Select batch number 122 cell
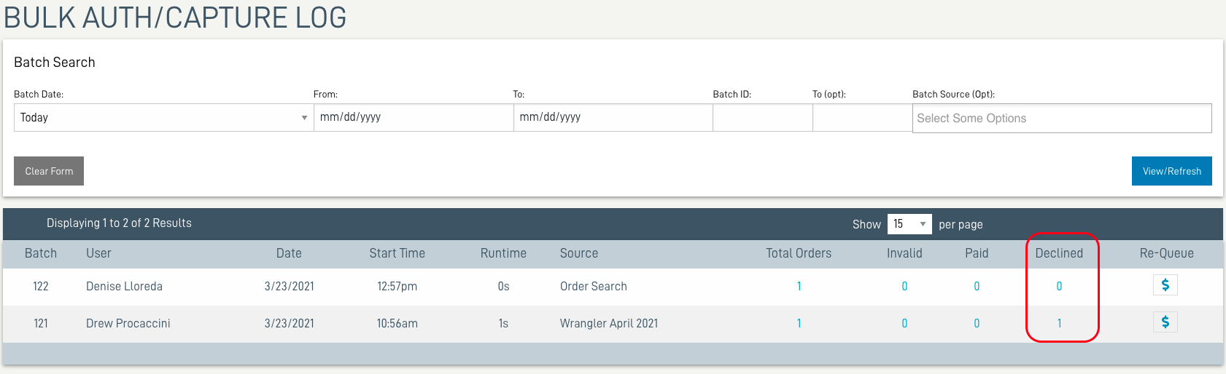Screen dimensions: 1226x374 tap(41, 287)
